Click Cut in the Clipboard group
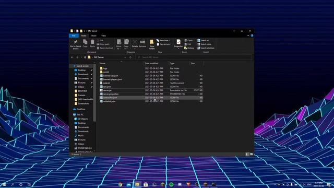 coord(100,40)
